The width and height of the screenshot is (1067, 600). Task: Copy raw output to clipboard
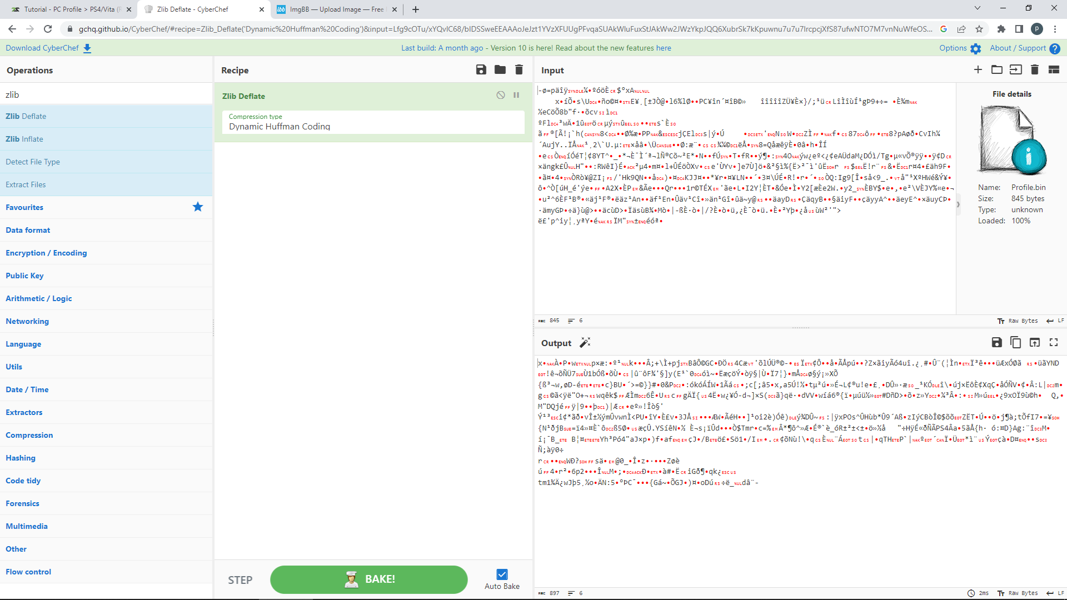(1016, 342)
